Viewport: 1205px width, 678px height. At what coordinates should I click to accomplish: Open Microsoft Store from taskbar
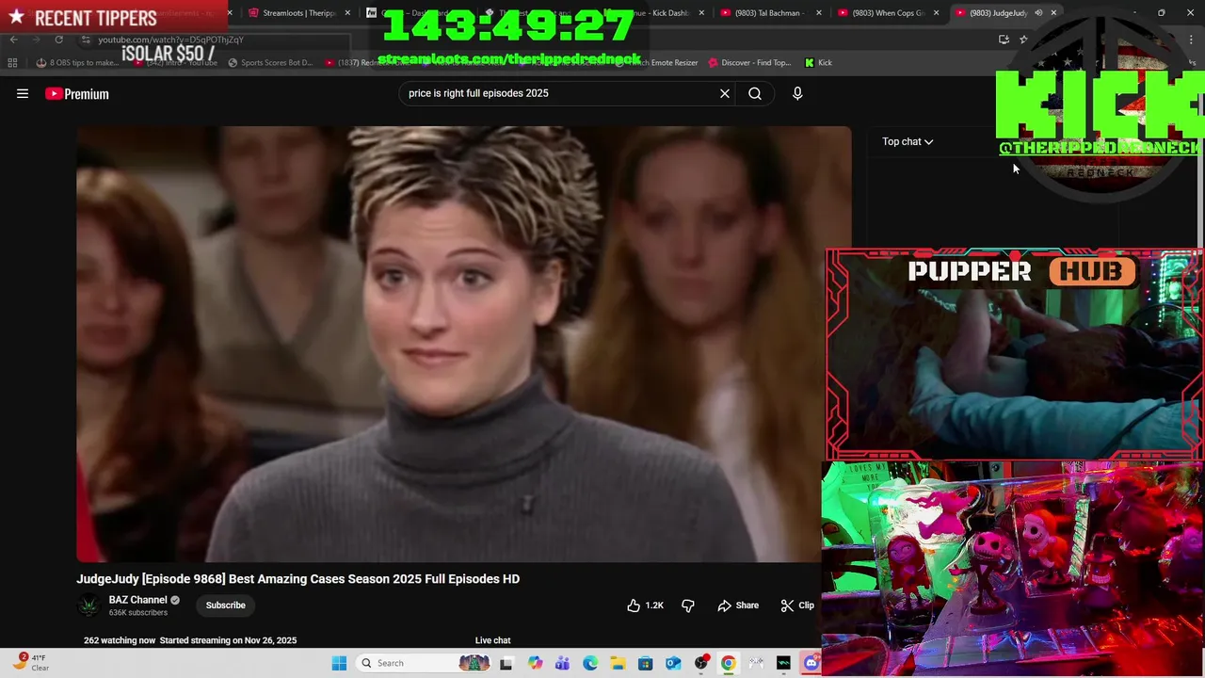pos(645,663)
